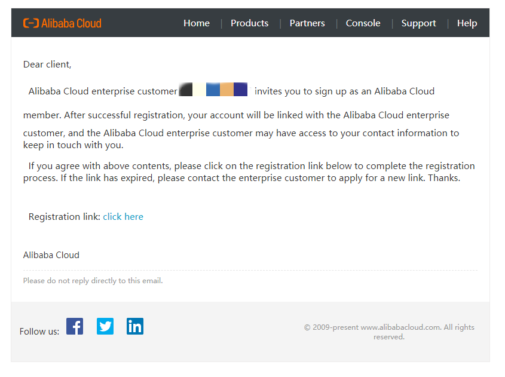Select Partners in the top navigation
The height and width of the screenshot is (377, 505).
coord(307,23)
